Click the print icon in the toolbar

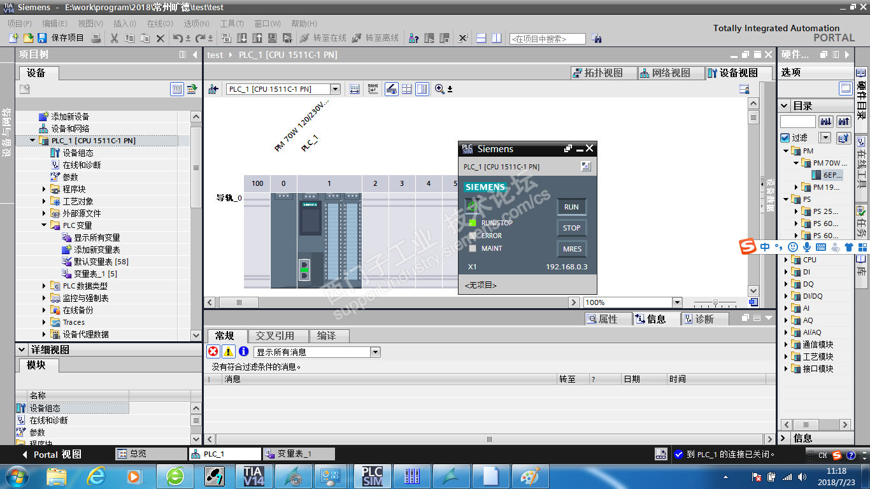pos(96,38)
